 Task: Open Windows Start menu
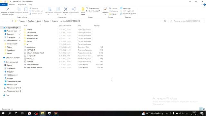coord(3,113)
